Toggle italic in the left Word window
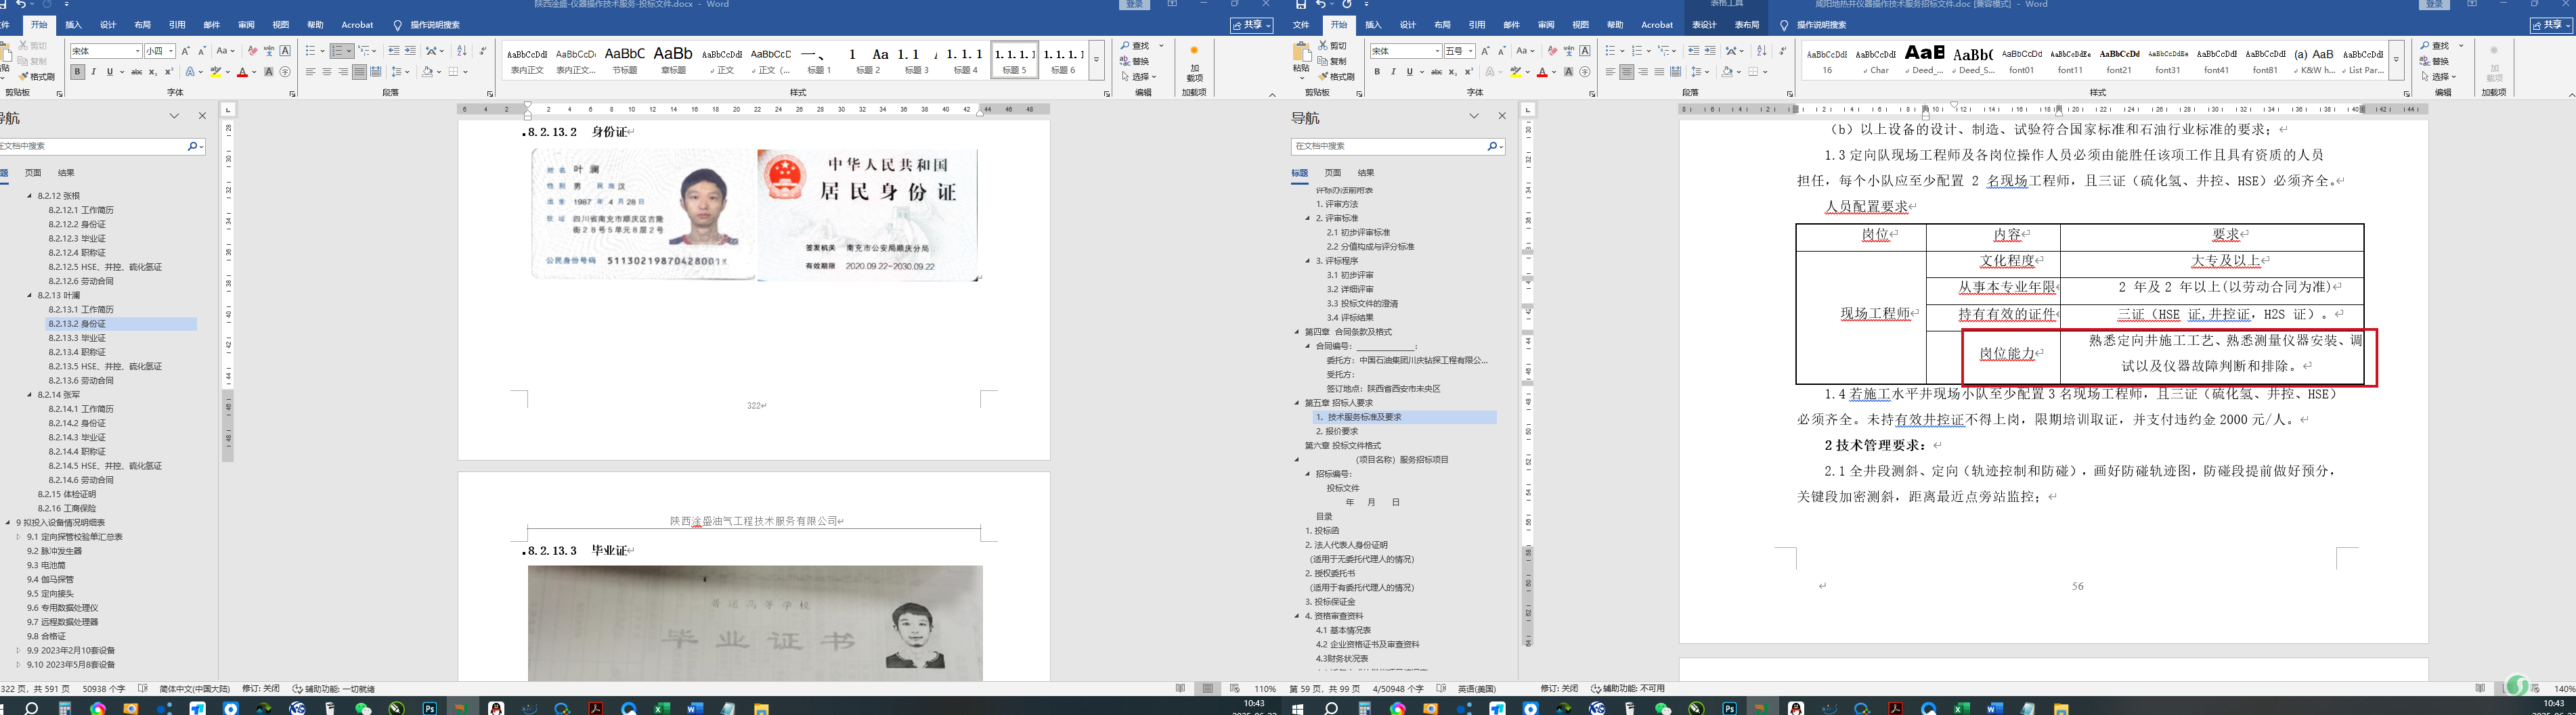Image resolution: width=2576 pixels, height=715 pixels. pos(94,72)
